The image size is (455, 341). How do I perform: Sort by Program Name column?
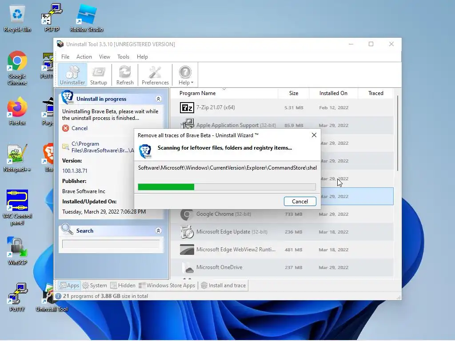(197, 93)
